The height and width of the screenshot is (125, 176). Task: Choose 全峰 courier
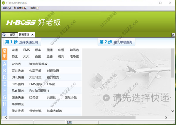click(x=50, y=56)
